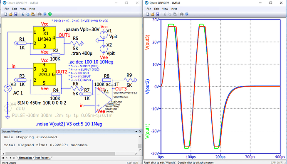Jump to last tab with tab navigation arrow

pyautogui.click(x=14, y=158)
